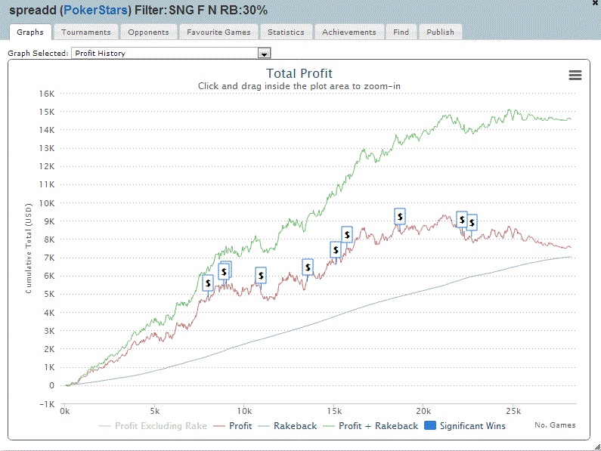
Task: Click the last significant win marker on the right
Action: pyautogui.click(x=472, y=222)
